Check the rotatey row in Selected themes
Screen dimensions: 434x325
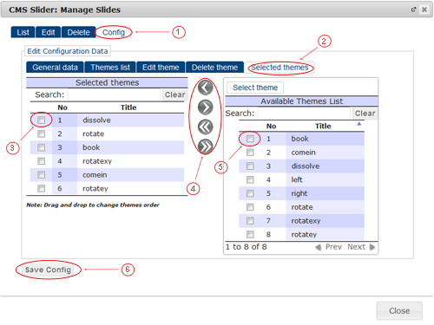point(42,188)
